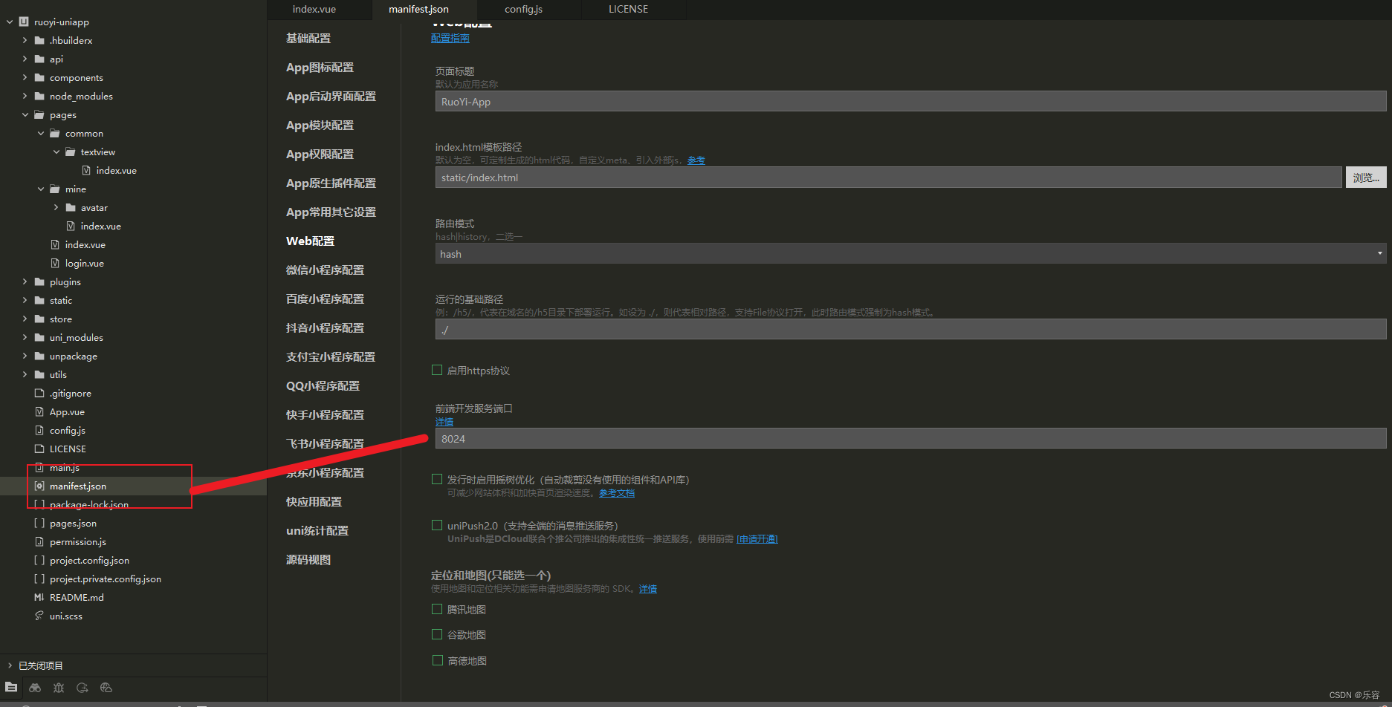Click the JS file icon beside permission.js
The image size is (1392, 707).
tap(39, 541)
